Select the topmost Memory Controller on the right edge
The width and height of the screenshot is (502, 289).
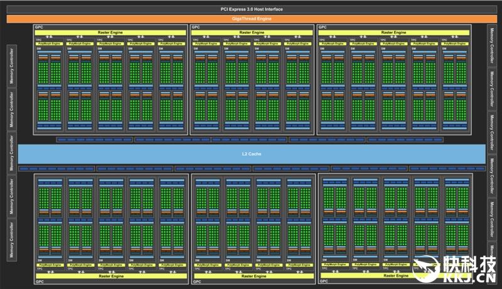[x=492, y=46]
